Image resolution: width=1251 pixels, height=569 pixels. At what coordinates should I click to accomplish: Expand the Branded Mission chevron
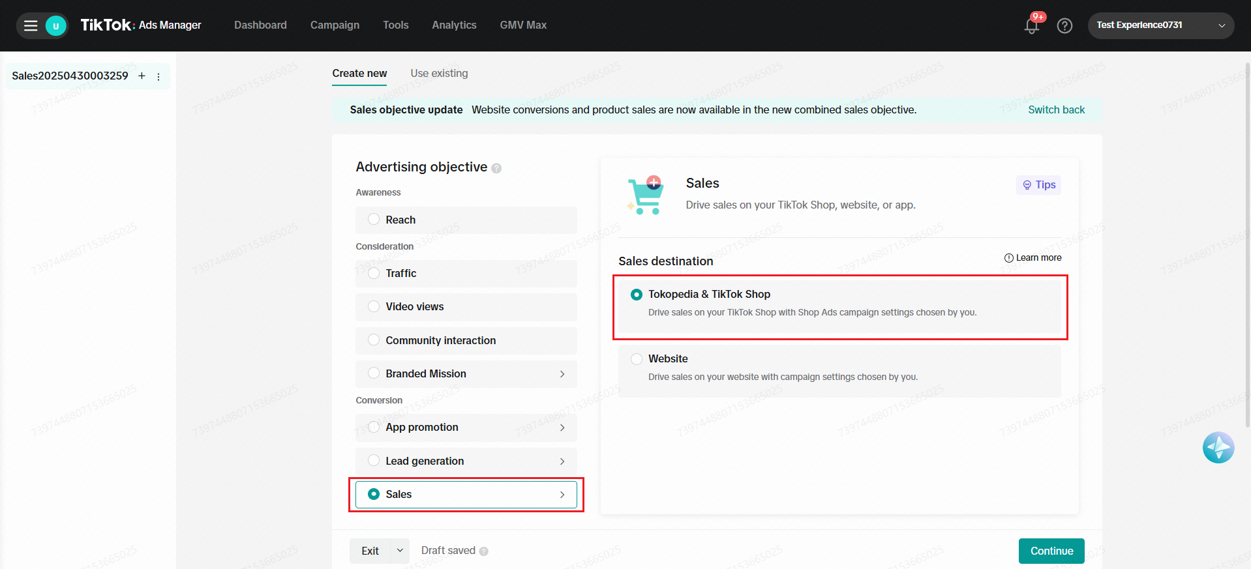(562, 374)
